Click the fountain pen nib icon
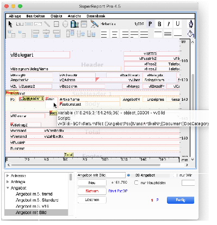This screenshot has width=217, height=225. point(191,24)
